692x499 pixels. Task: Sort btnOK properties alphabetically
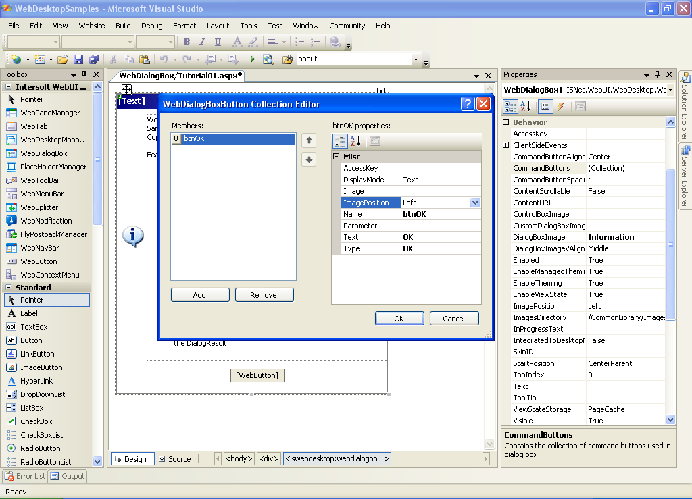pyautogui.click(x=355, y=141)
